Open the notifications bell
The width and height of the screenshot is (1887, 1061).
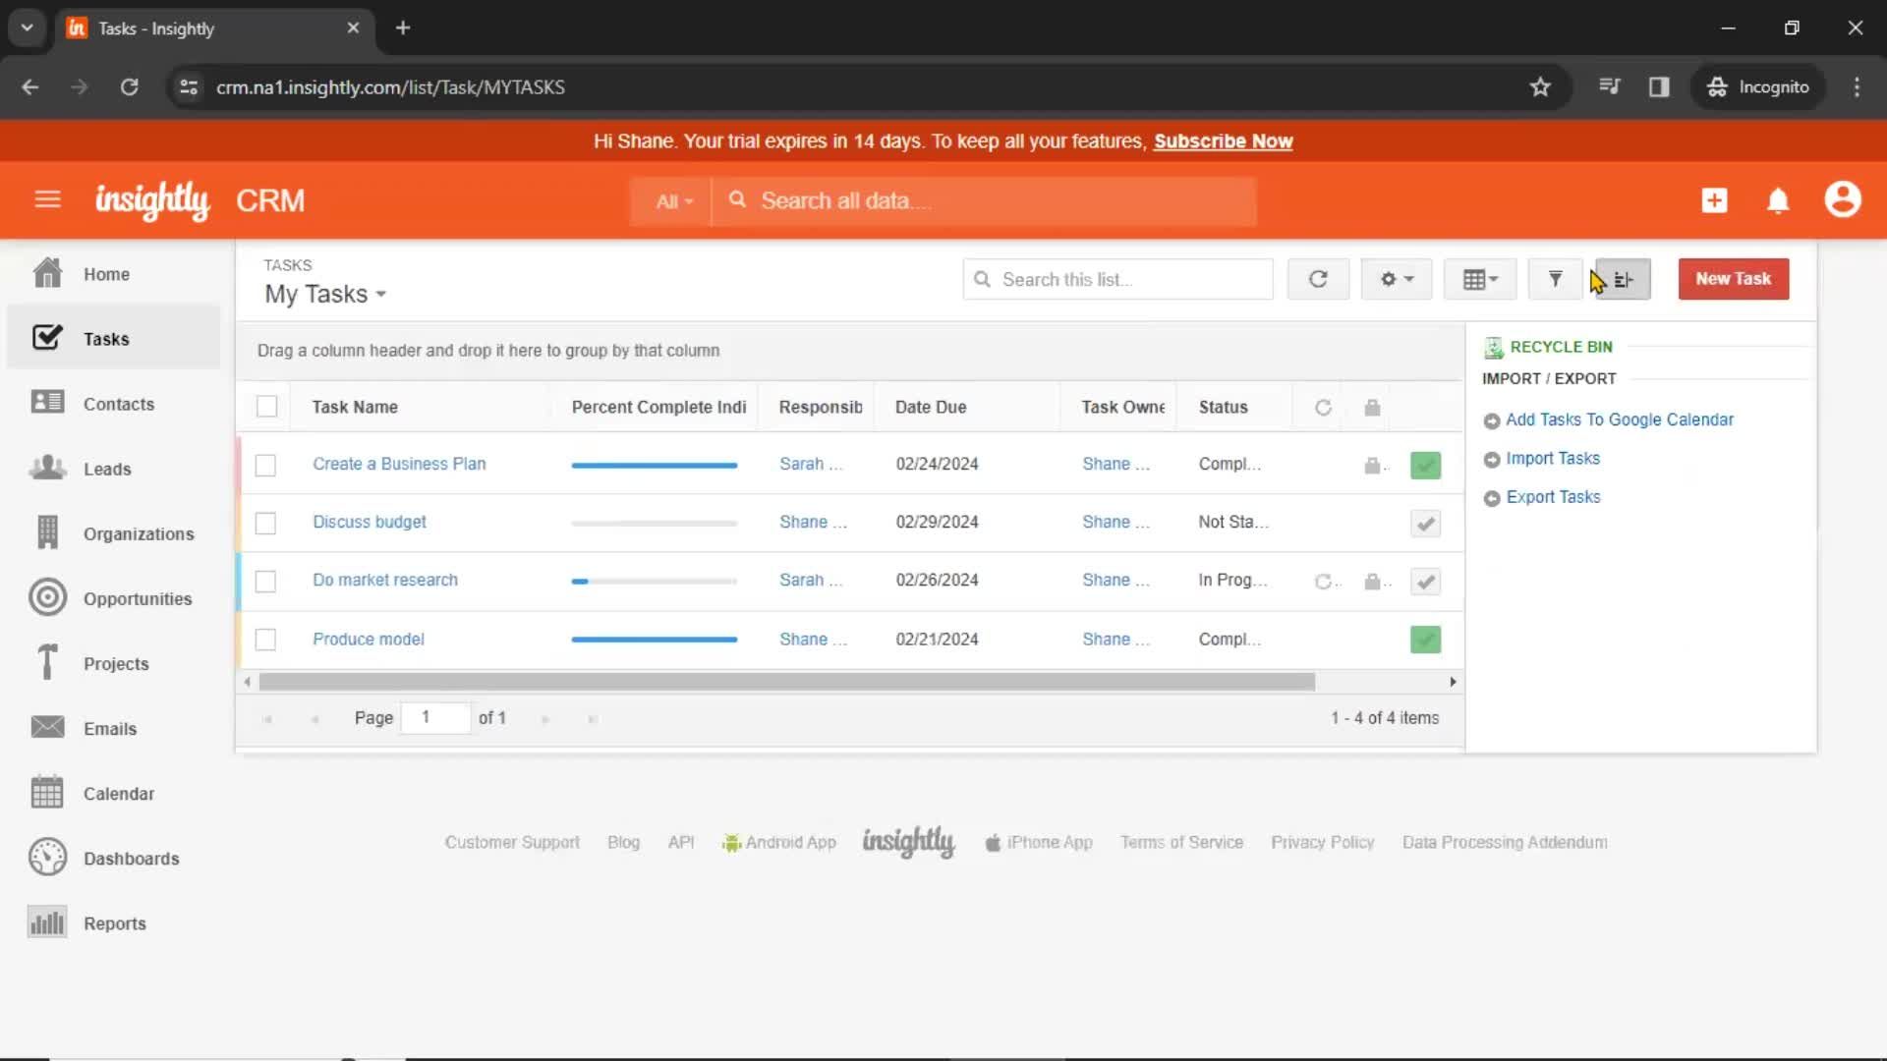coord(1778,200)
